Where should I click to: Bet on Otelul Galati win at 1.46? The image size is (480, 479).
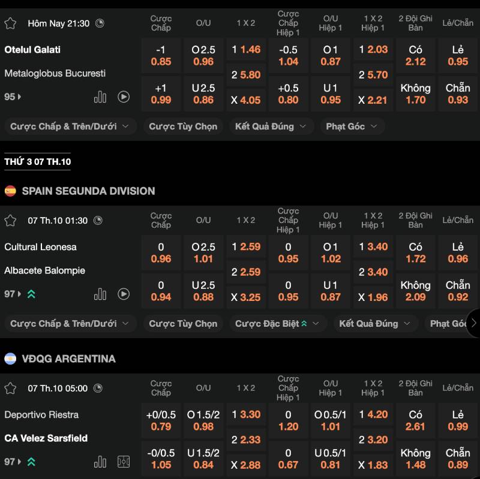[x=246, y=50]
